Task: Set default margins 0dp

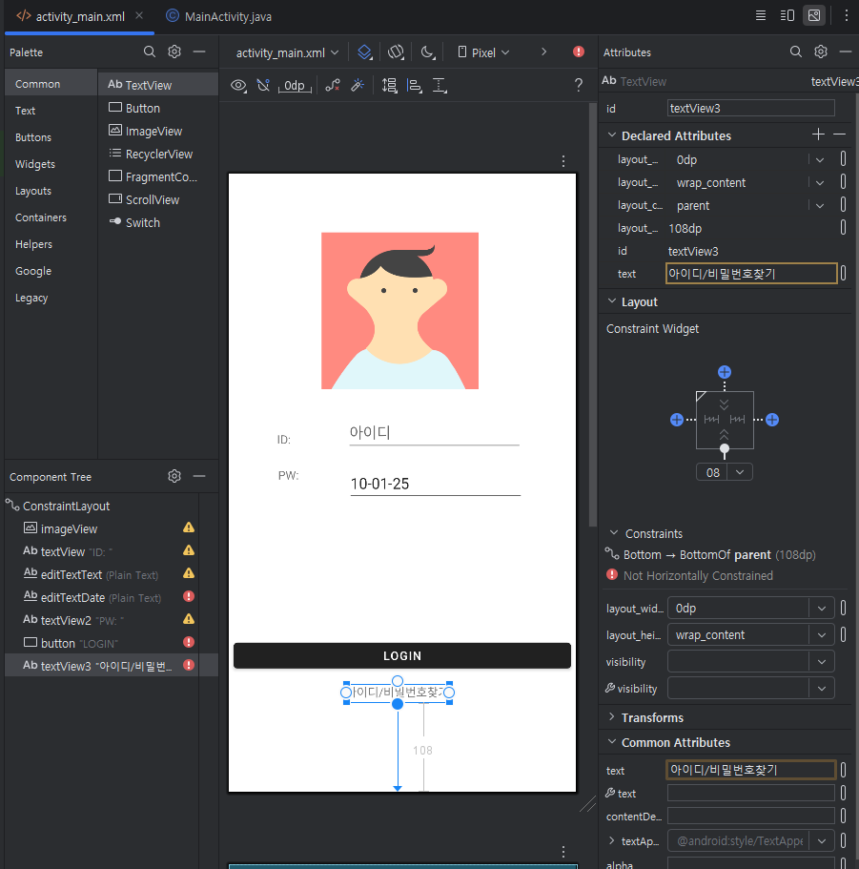Action: pyautogui.click(x=295, y=85)
